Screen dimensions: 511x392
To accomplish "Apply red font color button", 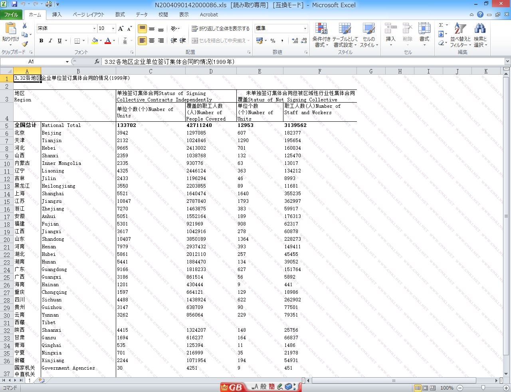I will pyautogui.click(x=108, y=41).
